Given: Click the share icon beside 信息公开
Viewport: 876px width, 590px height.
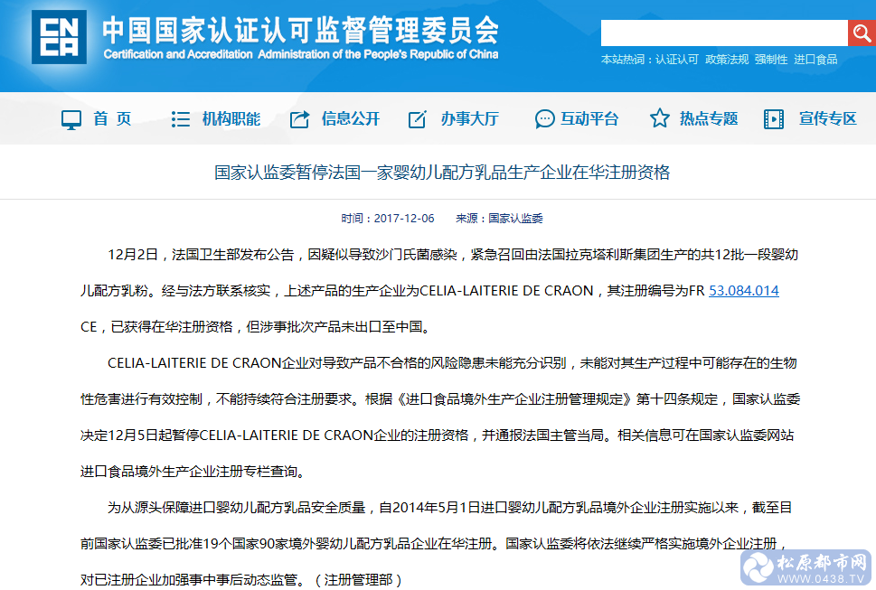Looking at the screenshot, I should click(x=299, y=119).
